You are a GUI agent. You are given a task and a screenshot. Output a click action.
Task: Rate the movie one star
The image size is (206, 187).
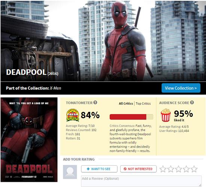pyautogui.click(x=163, y=169)
